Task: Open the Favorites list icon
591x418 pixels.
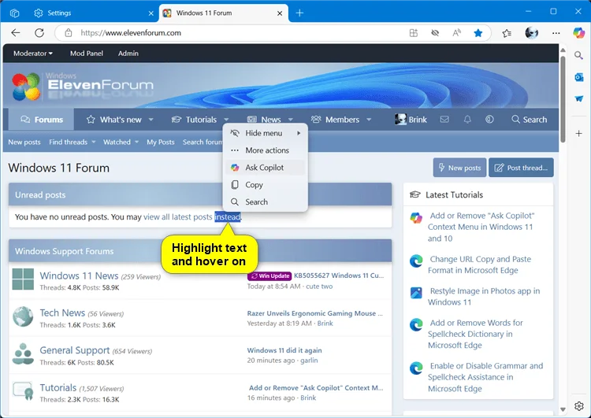Action: tap(507, 33)
